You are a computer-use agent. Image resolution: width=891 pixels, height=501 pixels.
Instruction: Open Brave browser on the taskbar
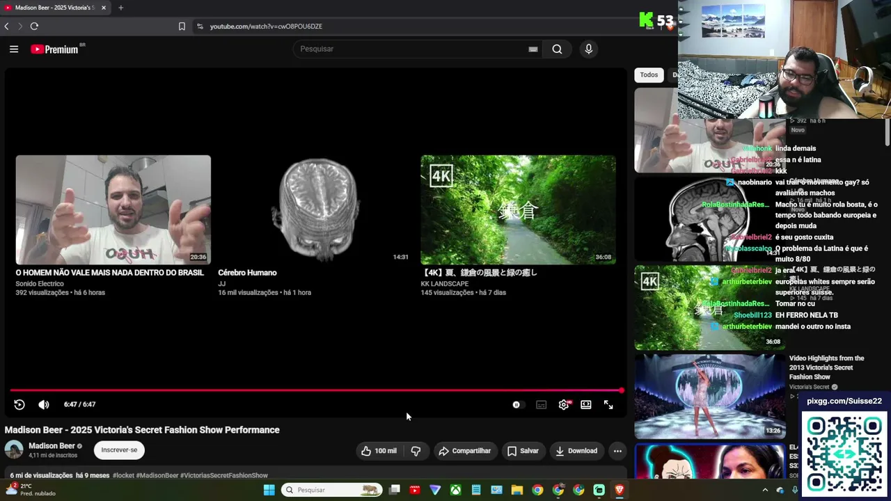pyautogui.click(x=619, y=490)
